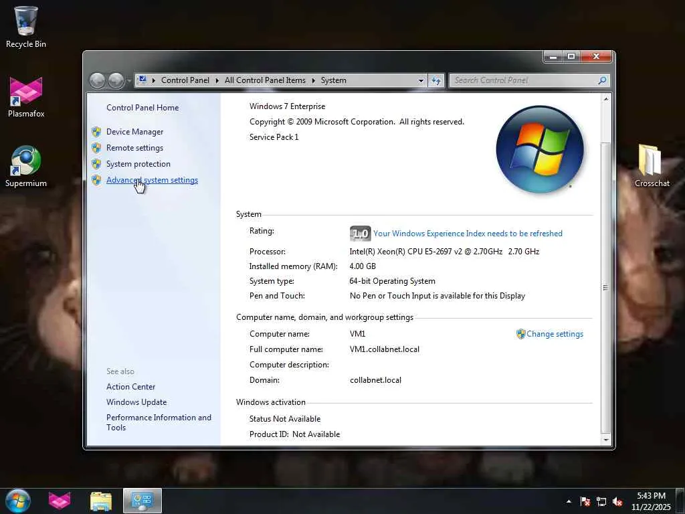Open the taskbar clock showing 5:43 PM
Screen dimensions: 685x514
click(x=651, y=501)
